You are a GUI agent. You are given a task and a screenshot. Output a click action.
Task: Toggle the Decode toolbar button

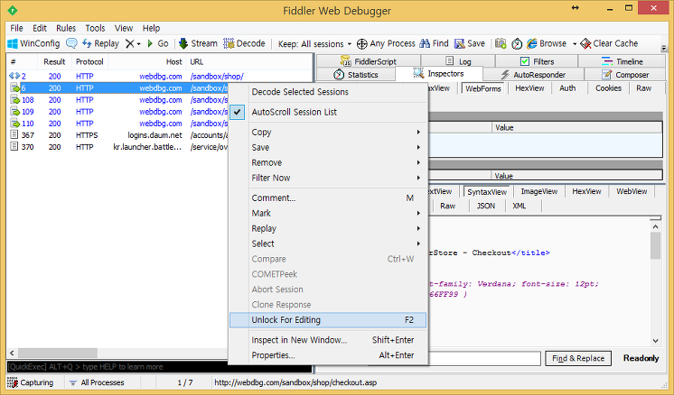point(244,43)
